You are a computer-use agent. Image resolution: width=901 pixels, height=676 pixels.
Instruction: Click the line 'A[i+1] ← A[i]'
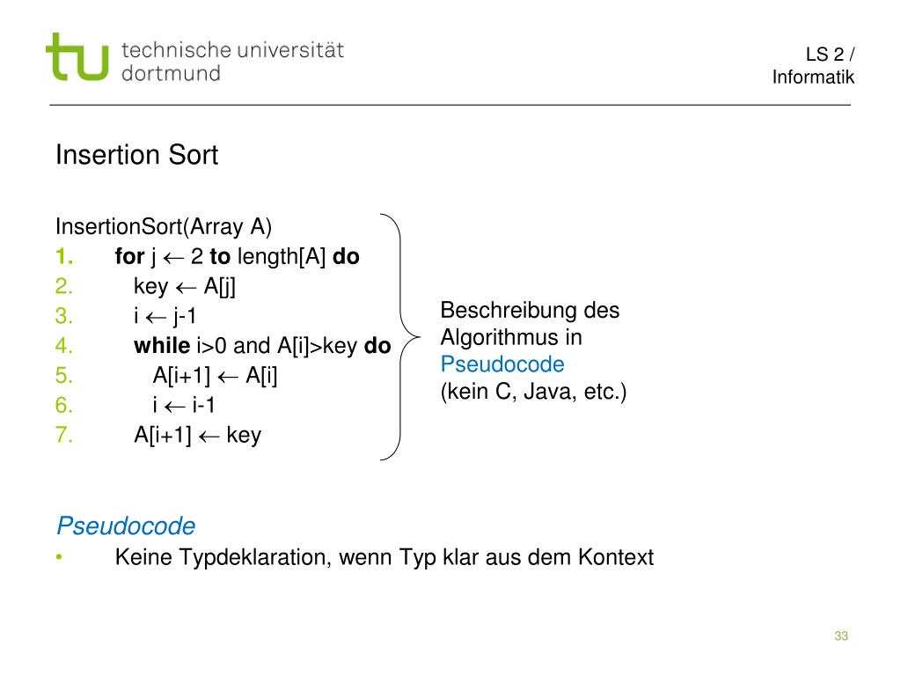click(x=215, y=375)
